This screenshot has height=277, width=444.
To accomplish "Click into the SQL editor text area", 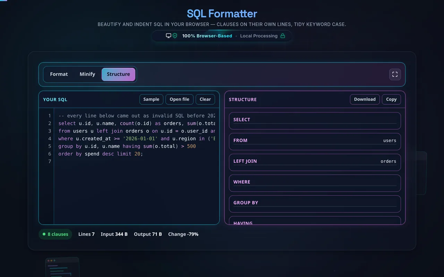I will click(137, 166).
